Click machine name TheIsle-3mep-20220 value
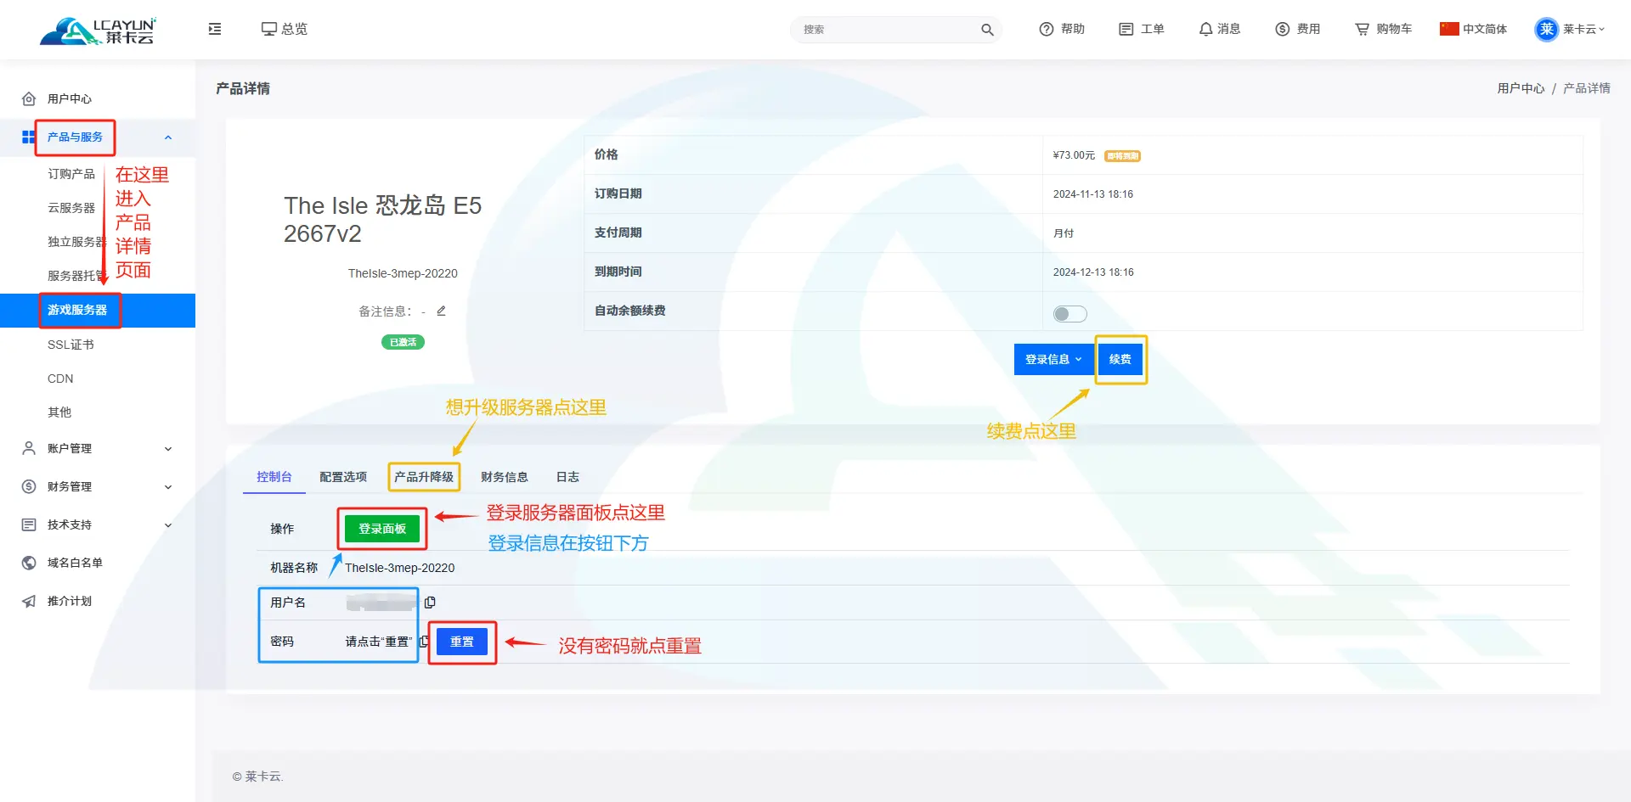 (x=399, y=568)
